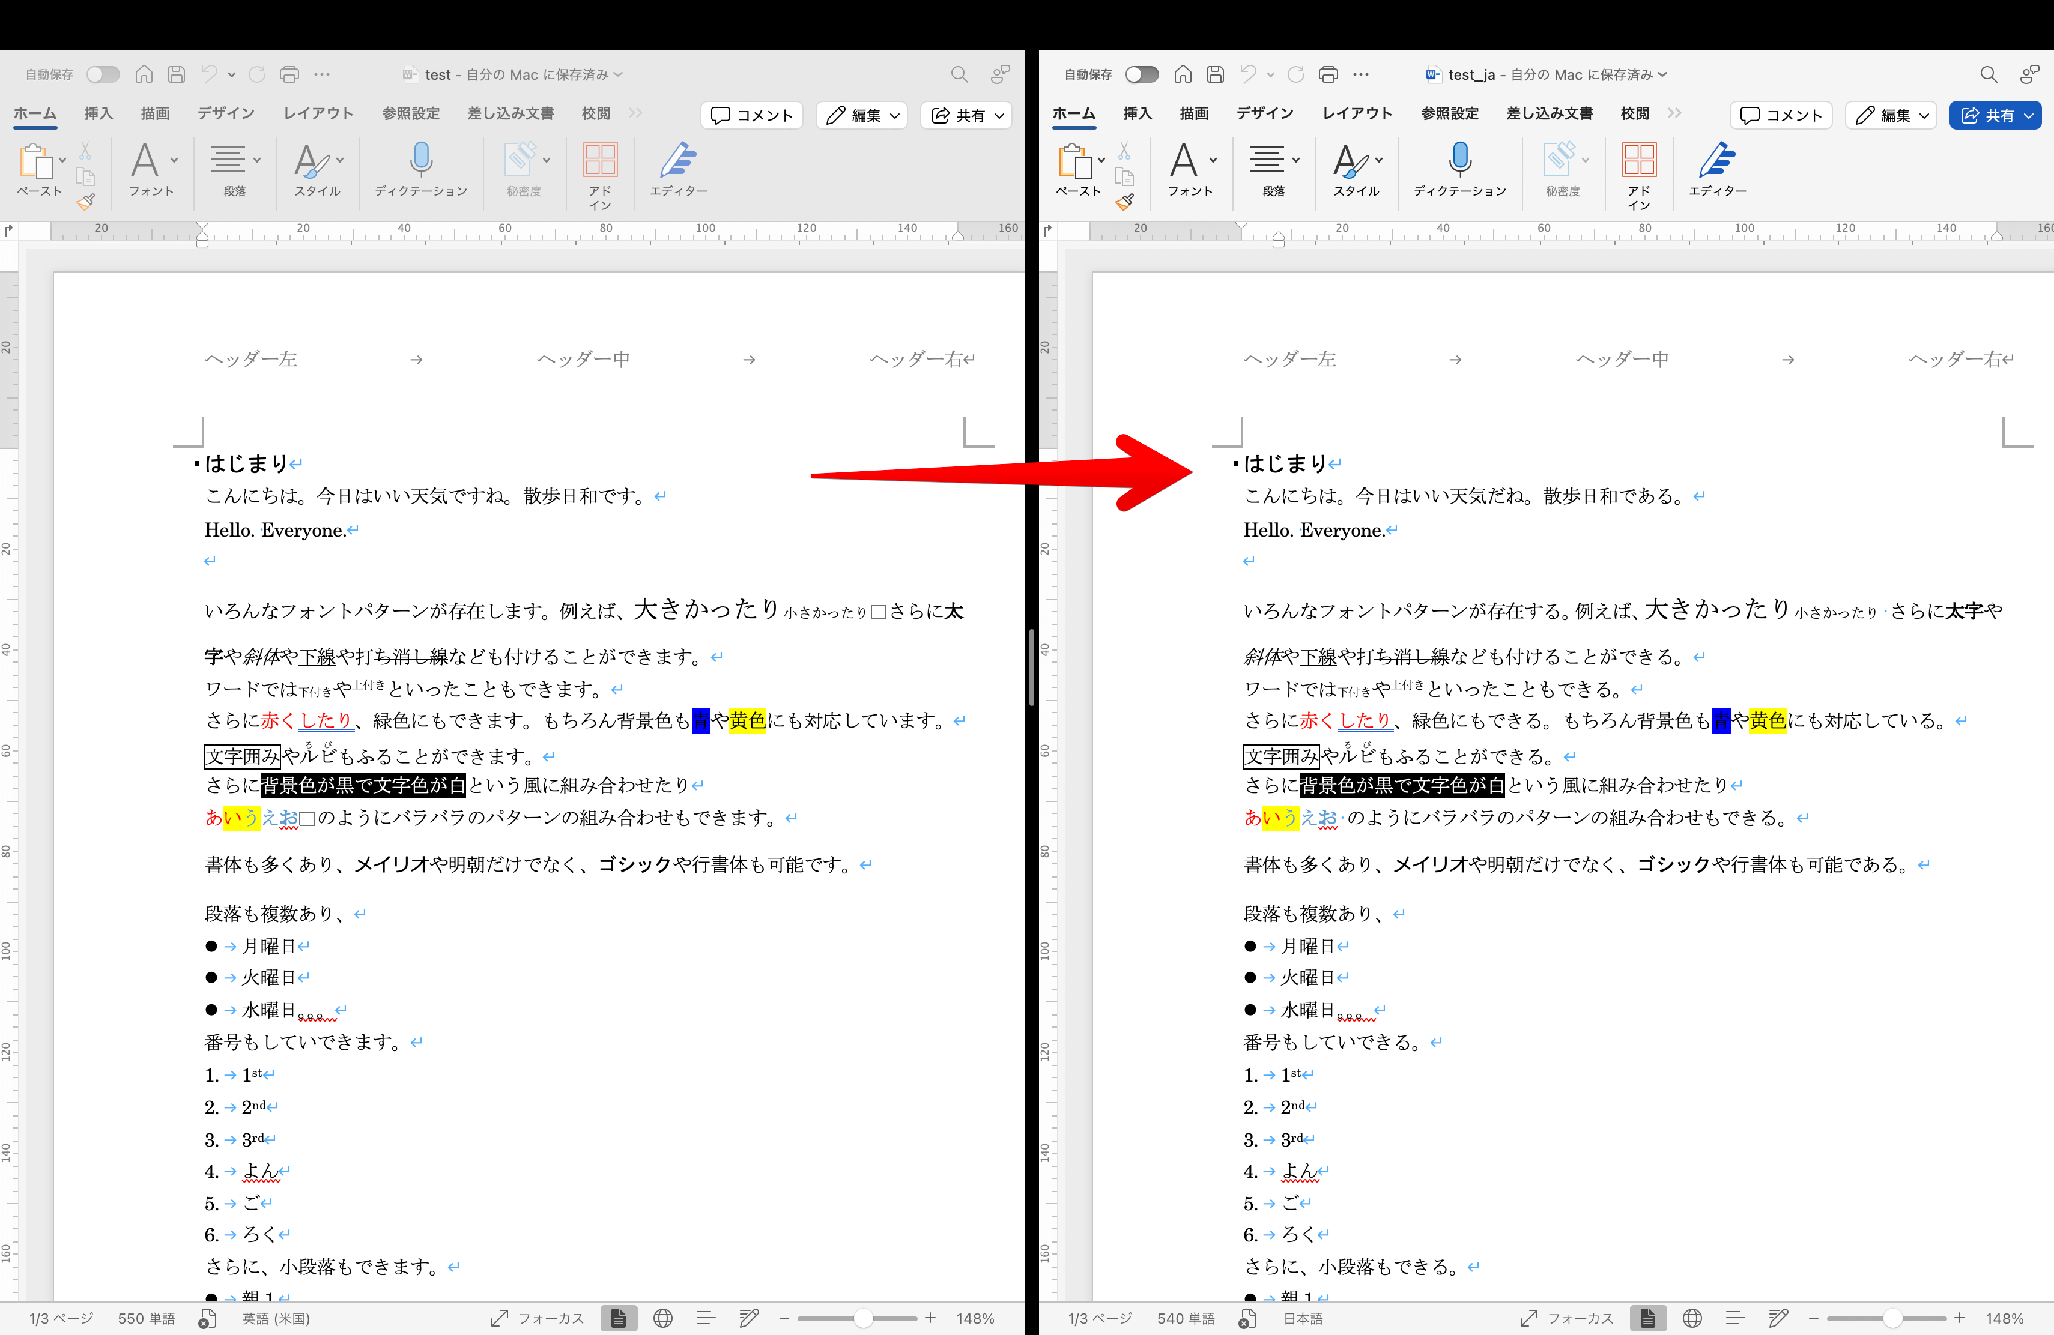Viewport: 2054px width, 1335px height.
Task: Open スタイル menu in right window
Action: 1357,170
